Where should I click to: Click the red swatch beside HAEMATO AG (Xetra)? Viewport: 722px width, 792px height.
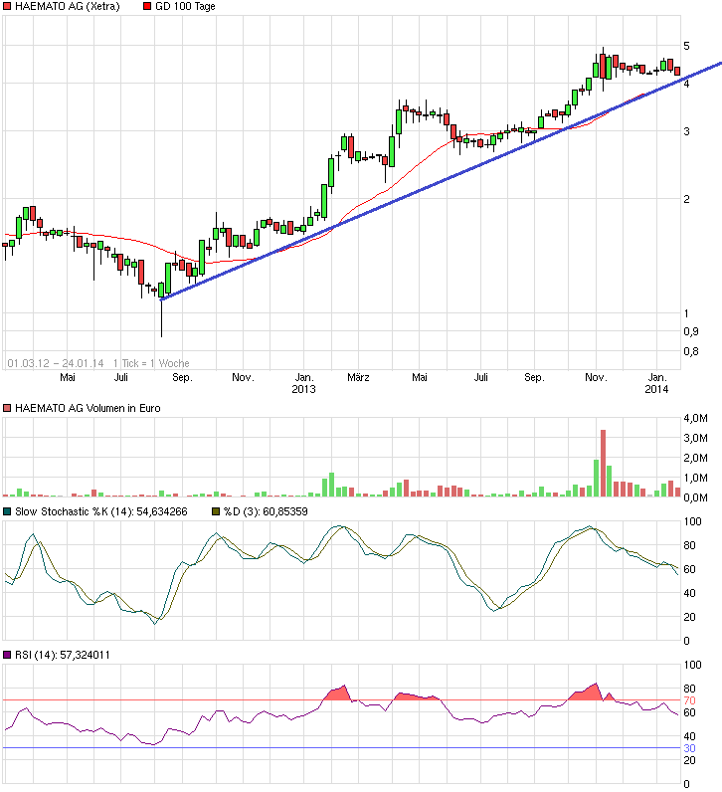pyautogui.click(x=8, y=7)
